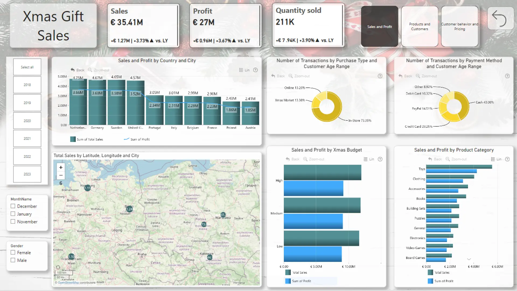The height and width of the screenshot is (291, 517).
Task: Check the January month checkbox
Action: point(13,214)
